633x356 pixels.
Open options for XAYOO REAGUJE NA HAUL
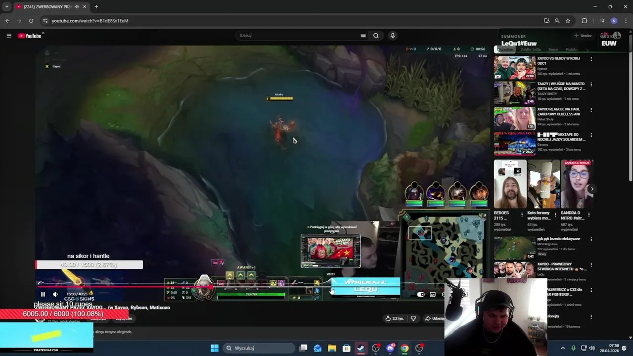[591, 110]
